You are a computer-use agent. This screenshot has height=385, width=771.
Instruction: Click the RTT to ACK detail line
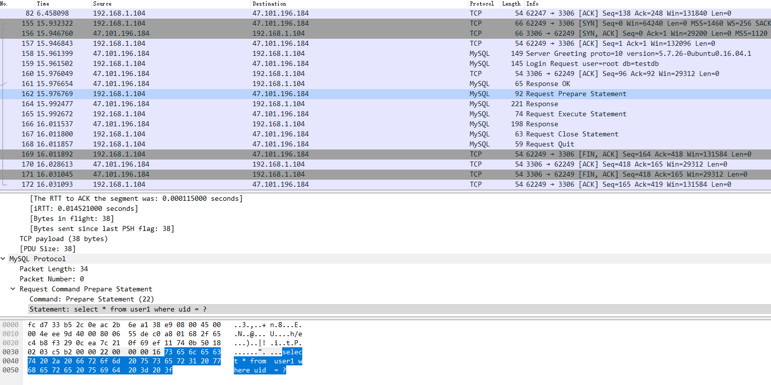(x=136, y=198)
